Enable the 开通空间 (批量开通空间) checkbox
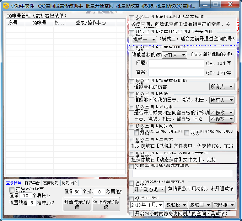Image resolution: width=242 pixels, height=221 pixels. [x=132, y=33]
